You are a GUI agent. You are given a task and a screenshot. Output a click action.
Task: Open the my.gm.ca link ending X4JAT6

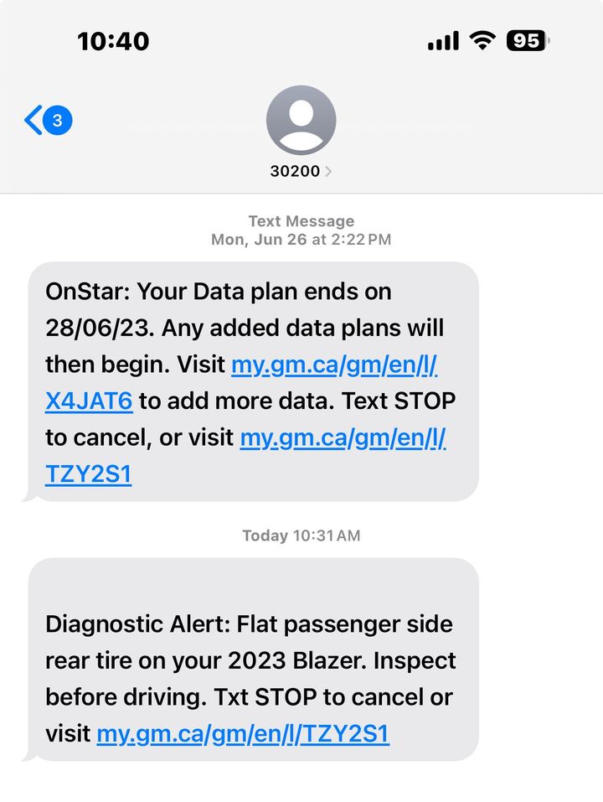pos(240,383)
